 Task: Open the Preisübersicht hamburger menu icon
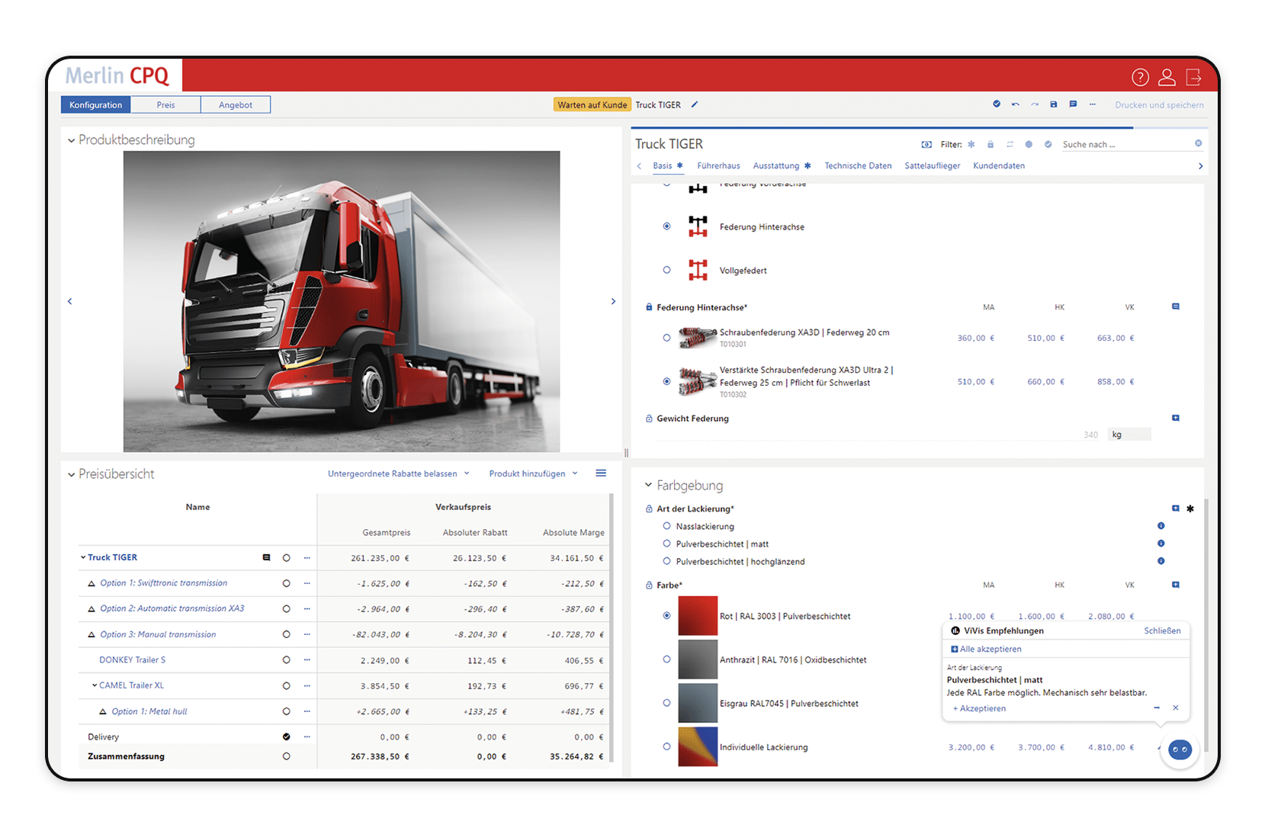(601, 473)
